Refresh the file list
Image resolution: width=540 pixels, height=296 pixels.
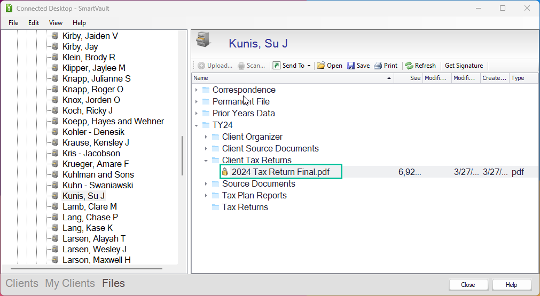420,66
